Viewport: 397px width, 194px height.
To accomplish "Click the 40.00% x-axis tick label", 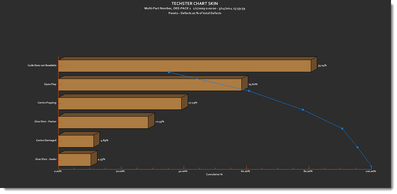I will pyautogui.click(x=182, y=172).
